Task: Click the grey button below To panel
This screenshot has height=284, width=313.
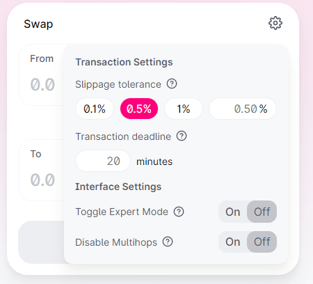Action: coord(41,242)
